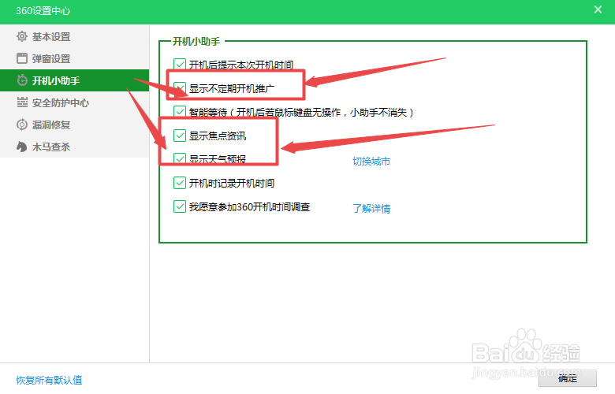Image resolution: width=615 pixels, height=394 pixels.
Task: Click the window icon beside 弹窗设置
Action: pos(22,58)
